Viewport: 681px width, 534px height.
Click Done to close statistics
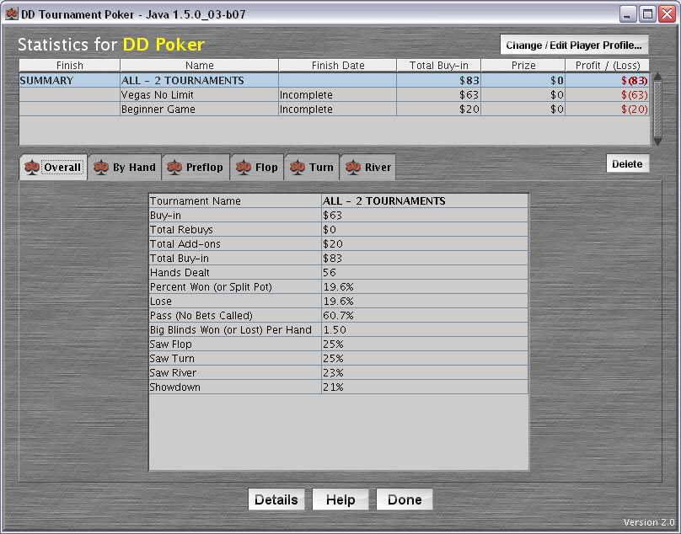pyautogui.click(x=405, y=499)
